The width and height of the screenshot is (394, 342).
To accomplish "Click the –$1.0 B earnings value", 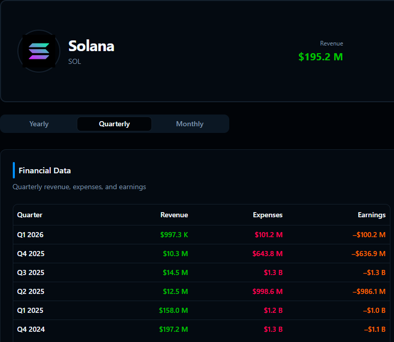I will [x=375, y=310].
